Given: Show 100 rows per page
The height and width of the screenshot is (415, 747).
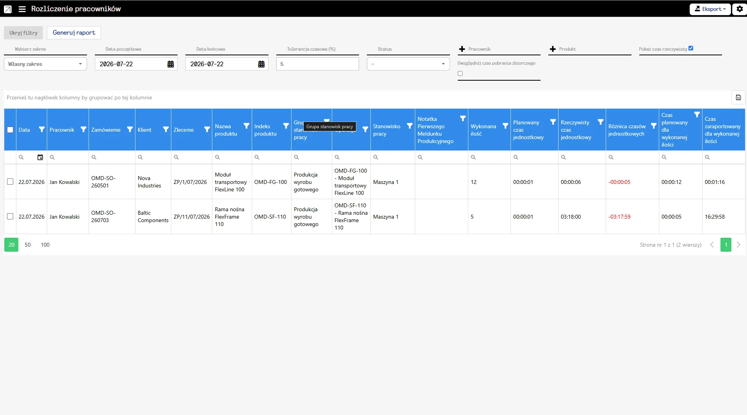Looking at the screenshot, I should tap(45, 245).
